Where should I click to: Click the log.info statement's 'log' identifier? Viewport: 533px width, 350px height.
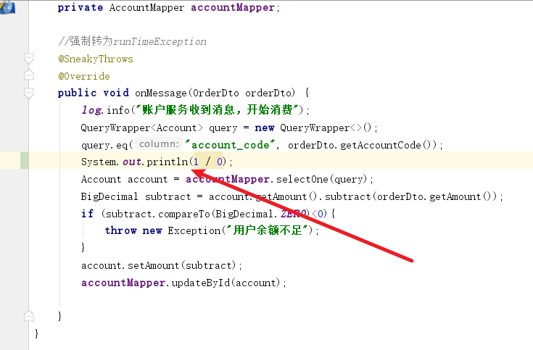click(91, 110)
